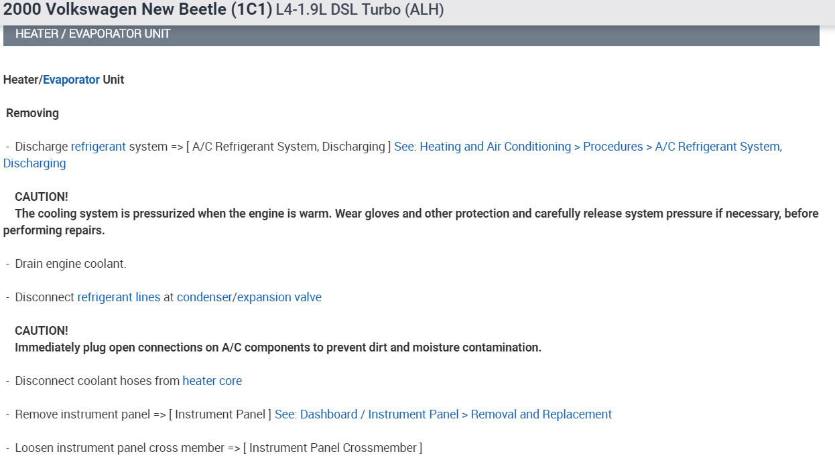Click the Immediately plug open connections caution
The height and width of the screenshot is (468, 835).
(x=277, y=347)
